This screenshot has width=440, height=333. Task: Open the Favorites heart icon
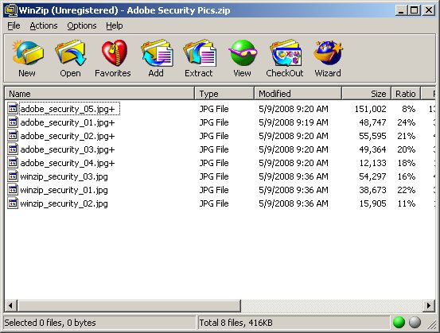point(114,53)
